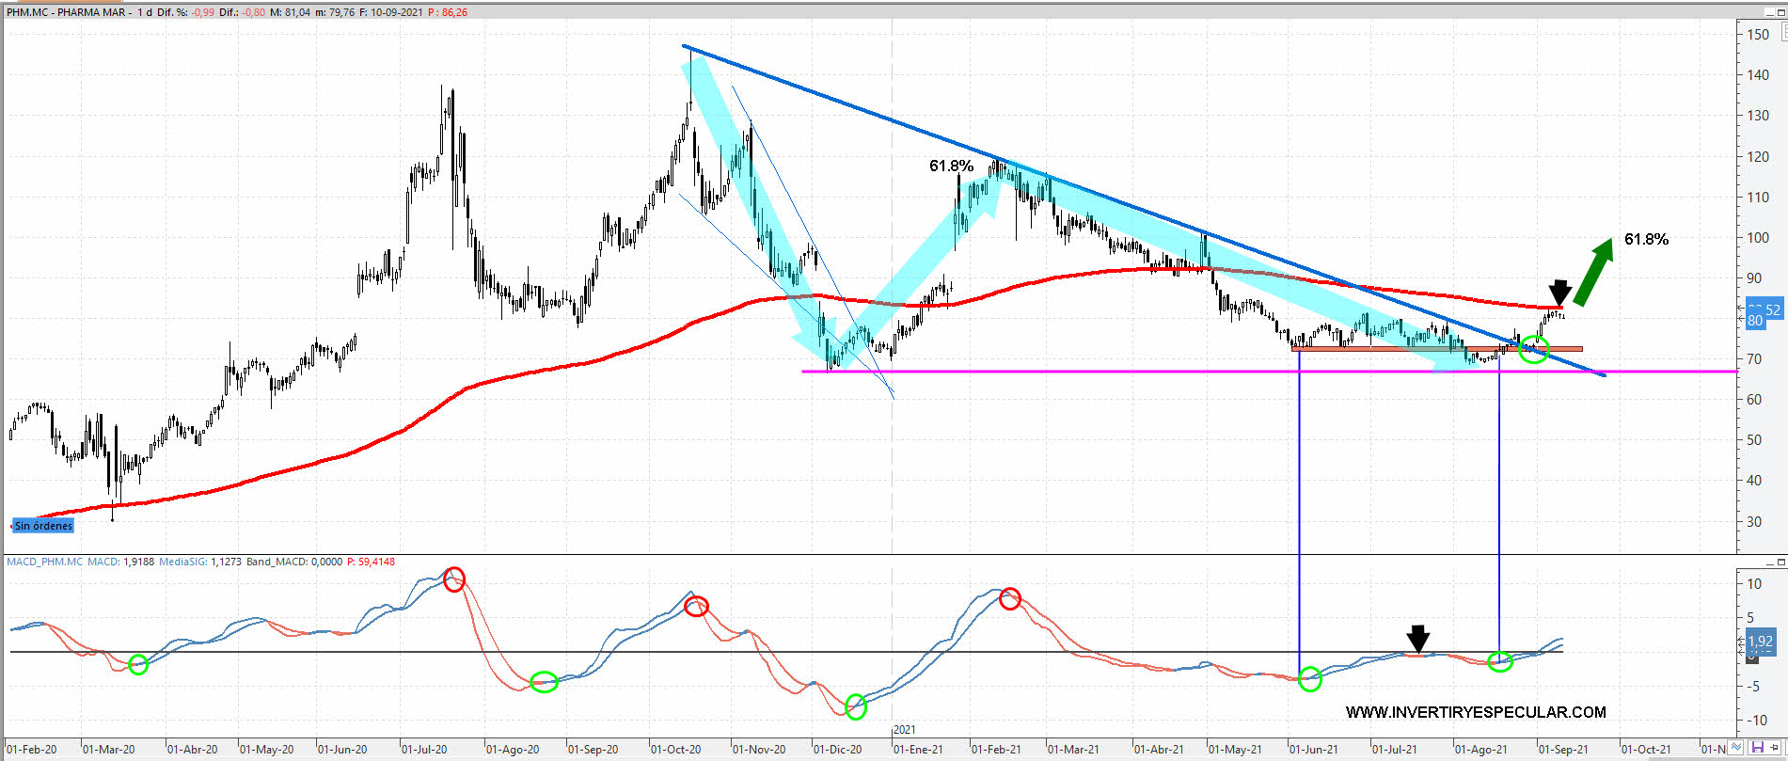The width and height of the screenshot is (1788, 761).
Task: Click the black down arrow in the MACD panel
Action: (x=1417, y=639)
